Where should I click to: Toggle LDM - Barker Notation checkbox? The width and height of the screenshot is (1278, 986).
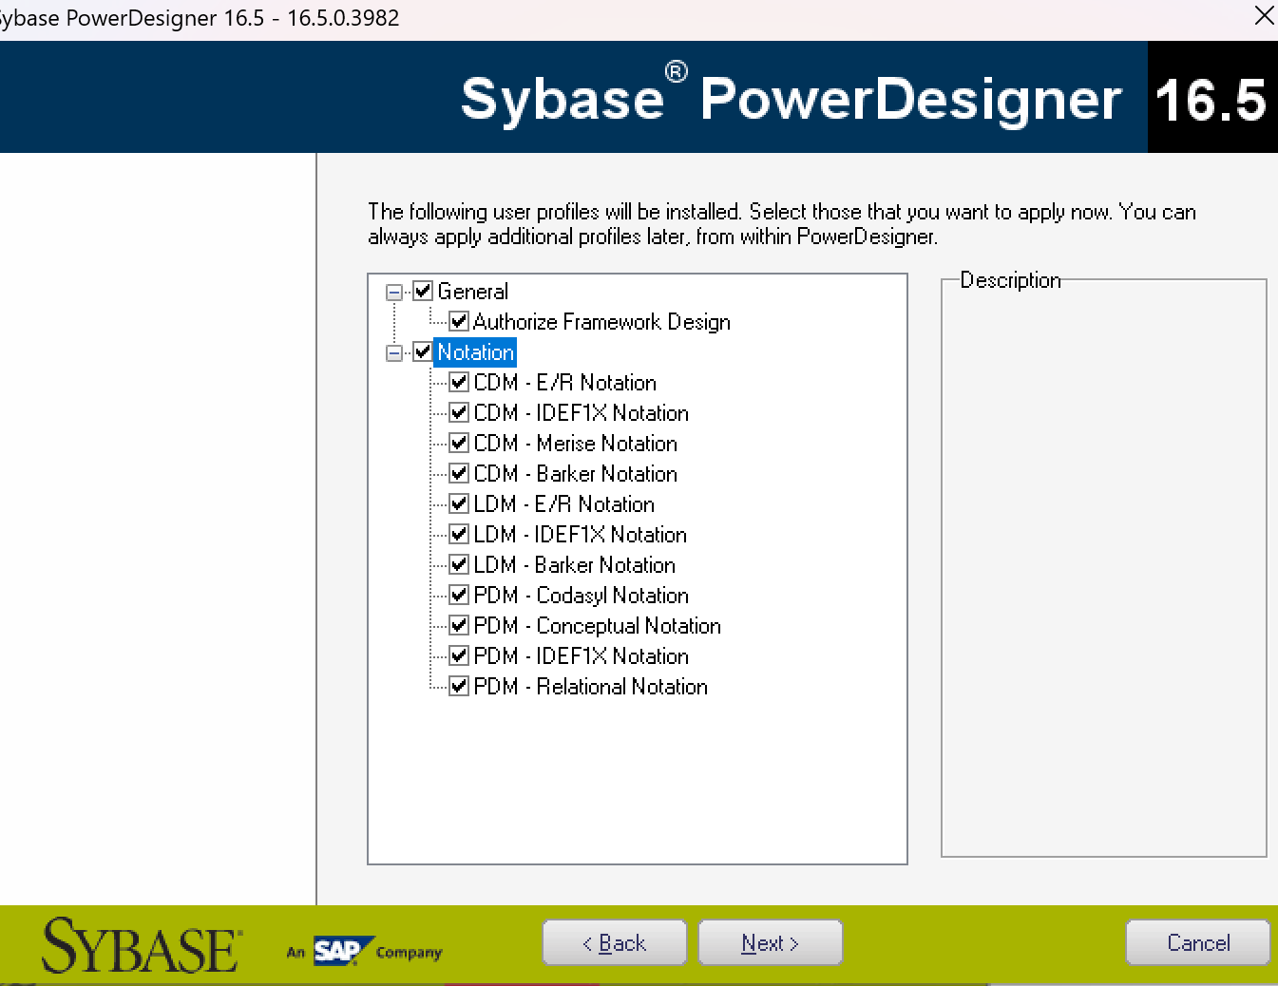click(x=459, y=564)
